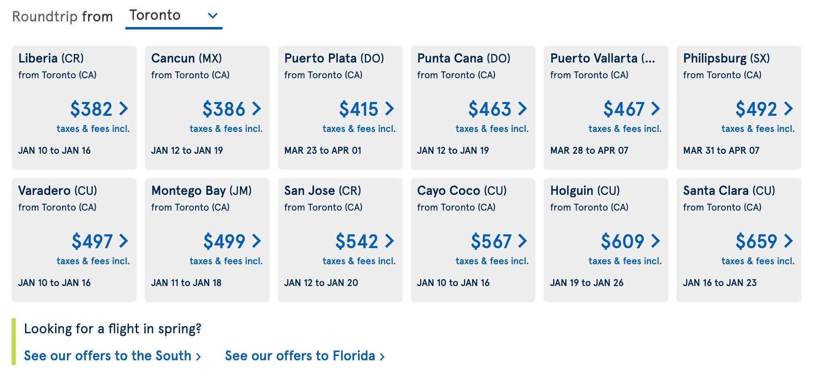Click the arrow beside the $463 Punta Cana price
The height and width of the screenshot is (376, 820).
point(522,109)
